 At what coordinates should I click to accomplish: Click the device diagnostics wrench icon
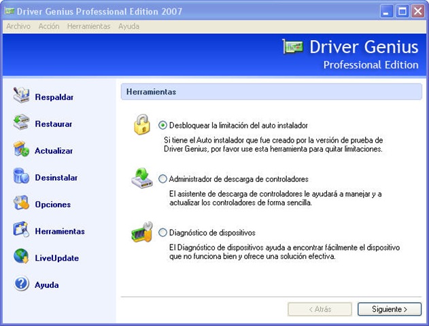[x=141, y=232]
